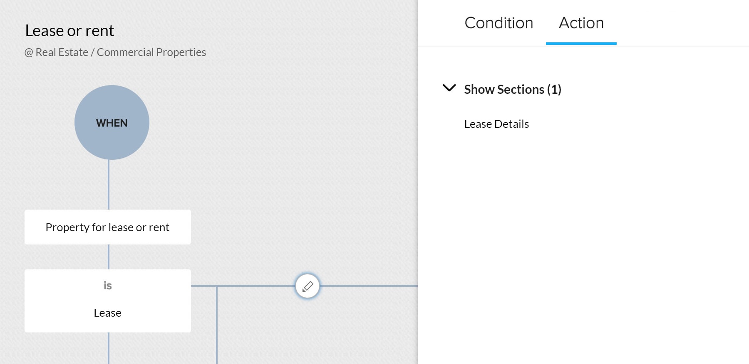Click the vertical branch line under the pencil connector
The height and width of the screenshot is (364, 749).
pyautogui.click(x=217, y=325)
